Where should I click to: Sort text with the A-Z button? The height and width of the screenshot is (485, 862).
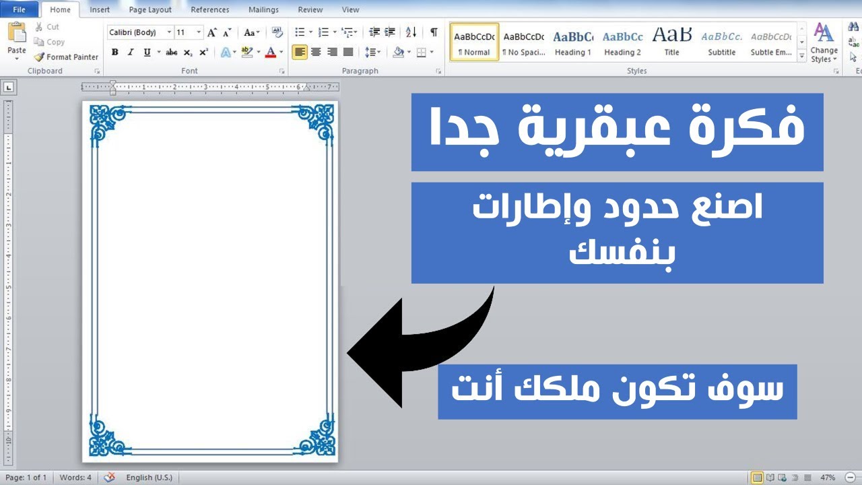[x=411, y=32]
